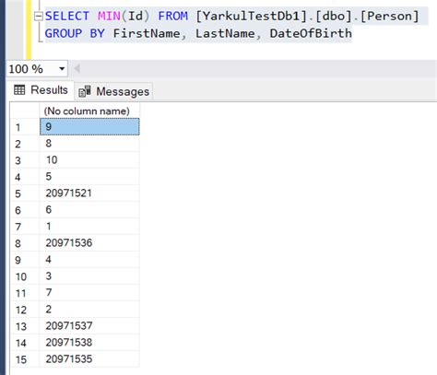Open the 100 % zoom dropdown

(x=62, y=68)
